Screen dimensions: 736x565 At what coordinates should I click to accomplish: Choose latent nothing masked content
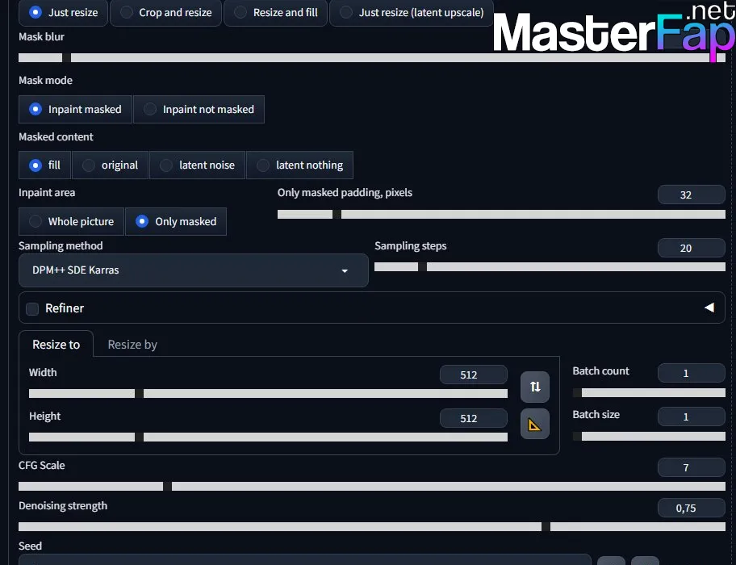tap(300, 165)
